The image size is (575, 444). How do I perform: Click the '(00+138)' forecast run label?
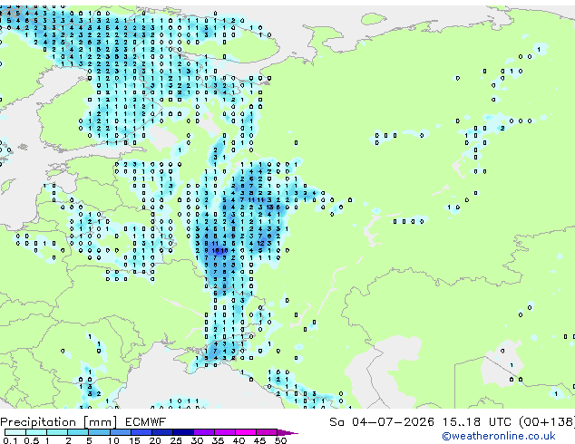(547, 422)
